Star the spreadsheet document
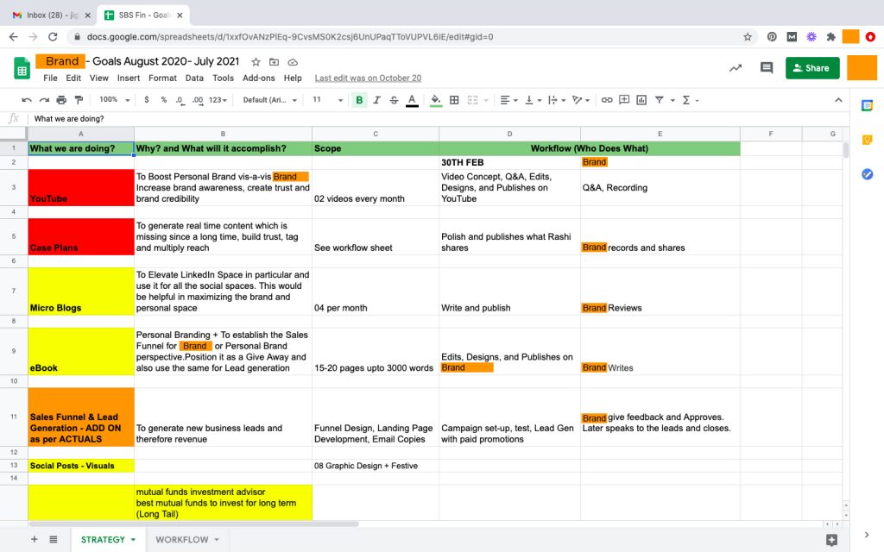The image size is (884, 552). (256, 62)
